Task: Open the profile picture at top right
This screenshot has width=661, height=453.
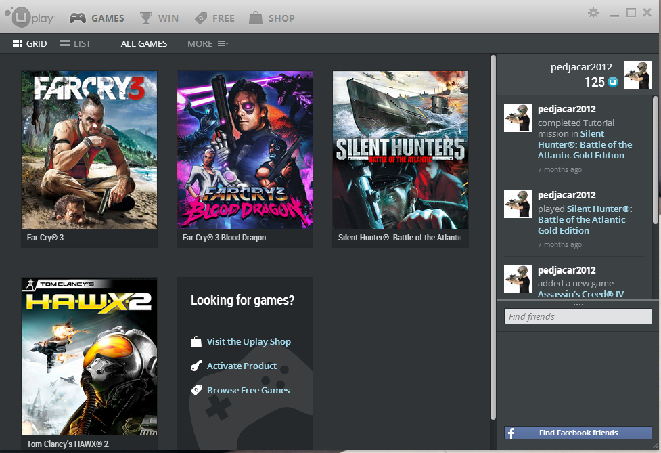Action: [x=638, y=75]
